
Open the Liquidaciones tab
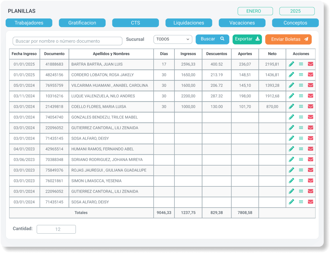[x=189, y=23]
